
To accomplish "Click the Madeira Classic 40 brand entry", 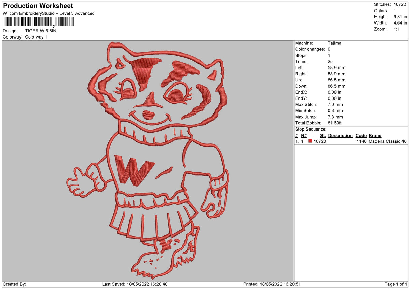I will pos(388,141).
